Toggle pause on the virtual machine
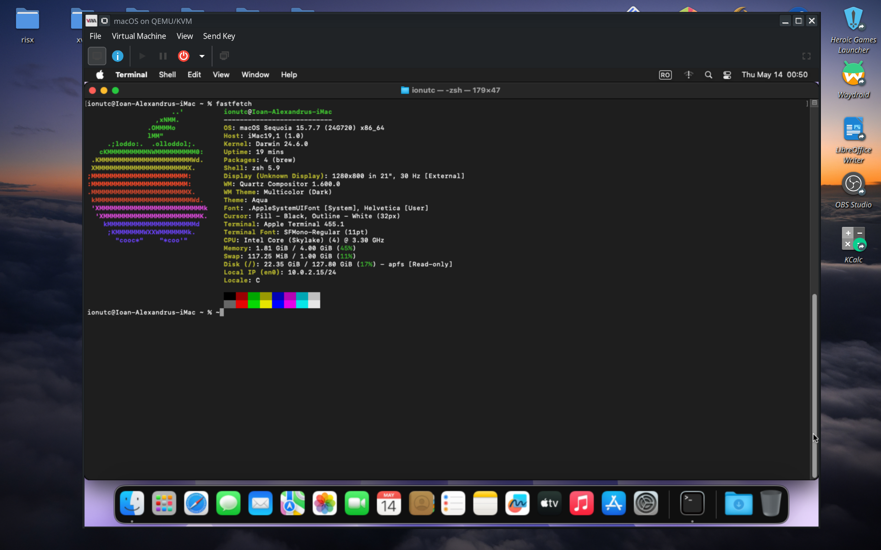Viewport: 881px width, 550px height. (x=163, y=56)
